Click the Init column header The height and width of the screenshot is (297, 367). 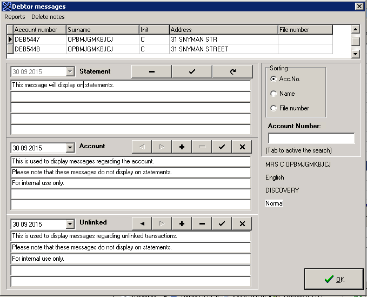pos(154,30)
